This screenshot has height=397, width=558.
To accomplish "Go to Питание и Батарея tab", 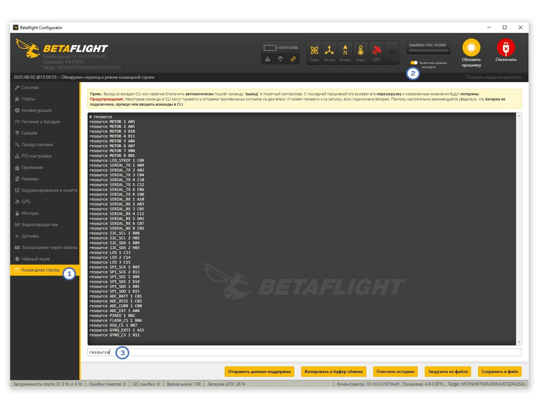I will point(45,122).
